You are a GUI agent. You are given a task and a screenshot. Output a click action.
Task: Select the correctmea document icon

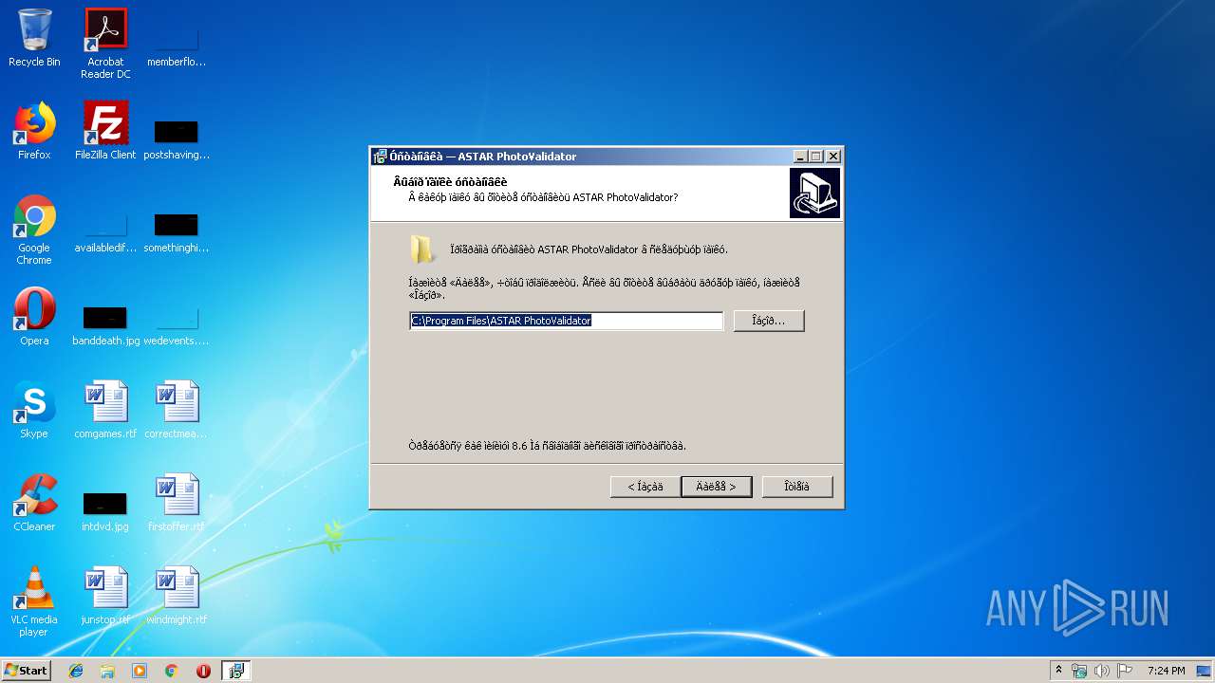tap(177, 409)
